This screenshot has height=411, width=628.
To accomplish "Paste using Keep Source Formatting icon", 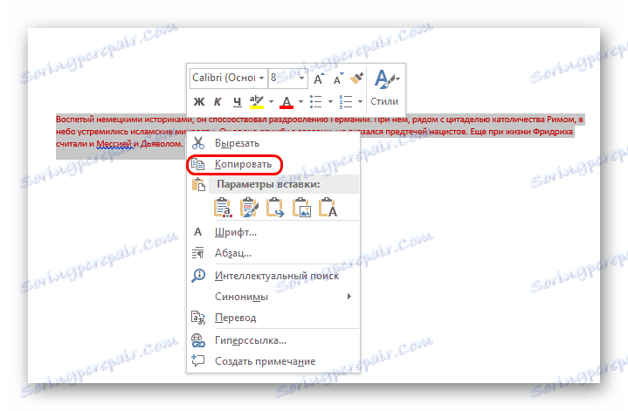I will point(223,208).
